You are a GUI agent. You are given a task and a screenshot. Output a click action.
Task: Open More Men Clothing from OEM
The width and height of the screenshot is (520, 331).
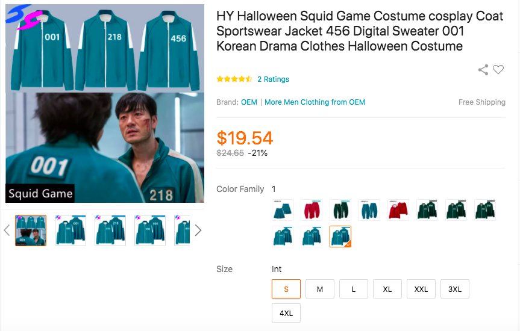315,102
